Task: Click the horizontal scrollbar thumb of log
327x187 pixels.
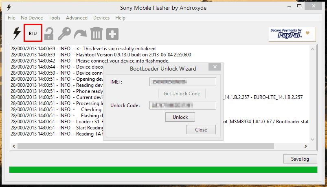Action: [x=146, y=146]
